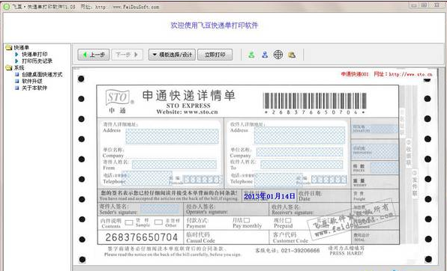Click the 立即打印 button
The width and height of the screenshot is (447, 271).
click(x=215, y=55)
